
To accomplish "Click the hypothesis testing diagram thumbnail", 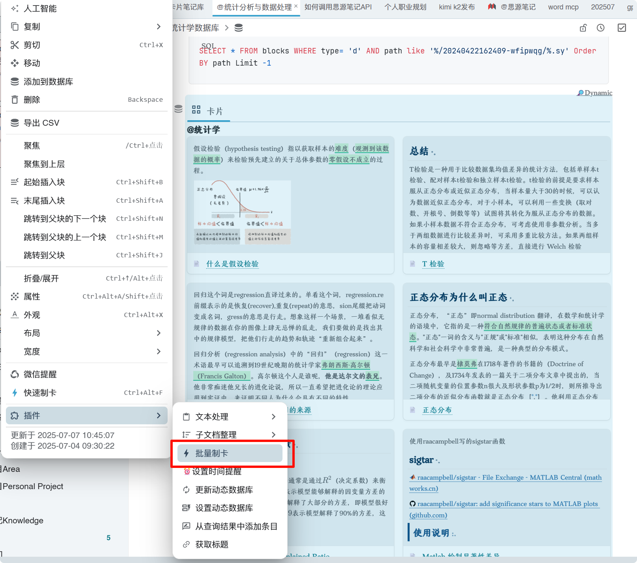I will point(242,213).
